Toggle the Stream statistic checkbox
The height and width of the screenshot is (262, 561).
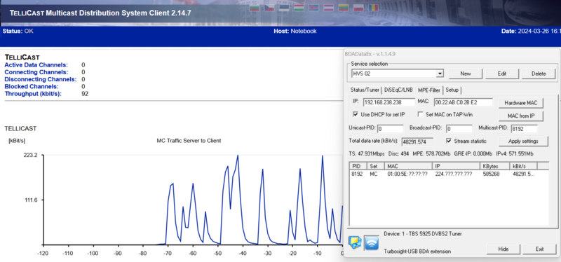pyautogui.click(x=449, y=141)
